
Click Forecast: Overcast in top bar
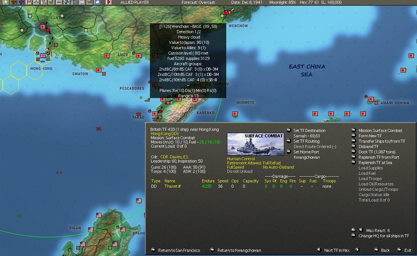pyautogui.click(x=198, y=2)
